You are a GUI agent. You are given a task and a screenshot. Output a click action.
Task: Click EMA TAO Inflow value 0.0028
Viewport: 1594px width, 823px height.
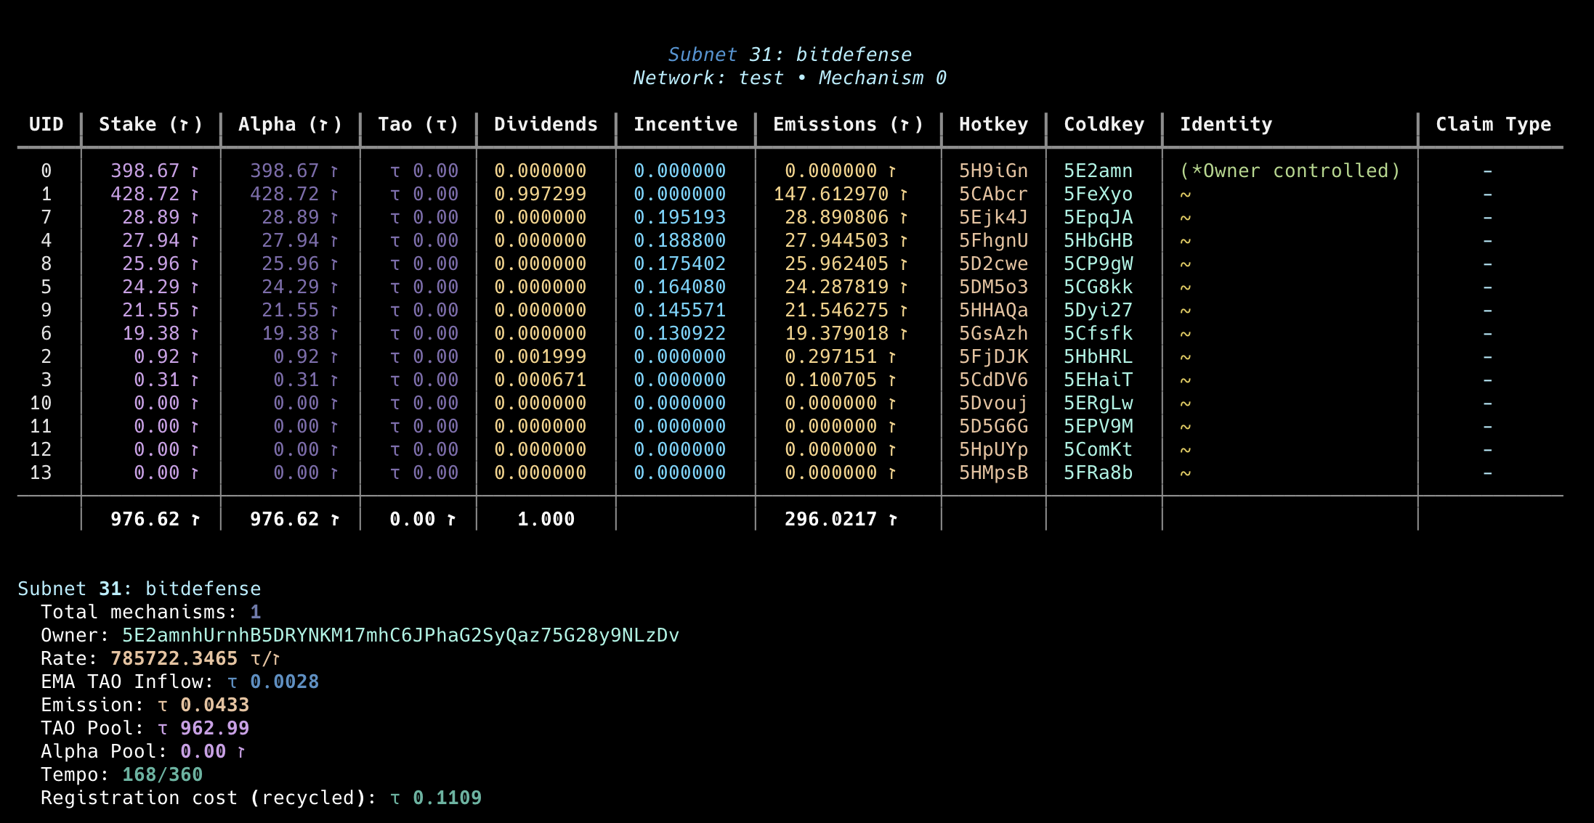point(284,681)
